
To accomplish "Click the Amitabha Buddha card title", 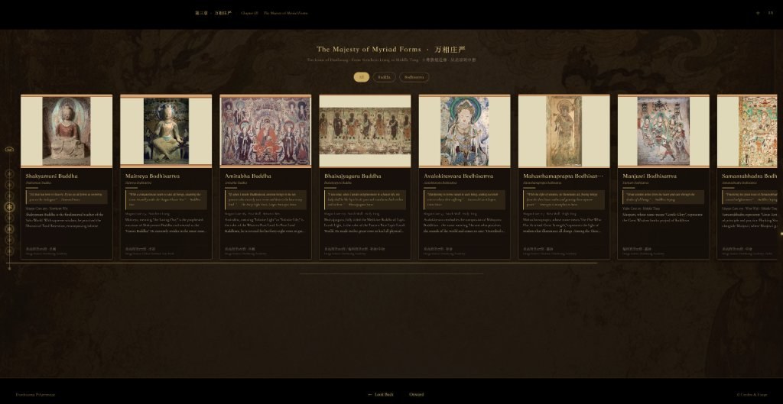I will tap(248, 176).
